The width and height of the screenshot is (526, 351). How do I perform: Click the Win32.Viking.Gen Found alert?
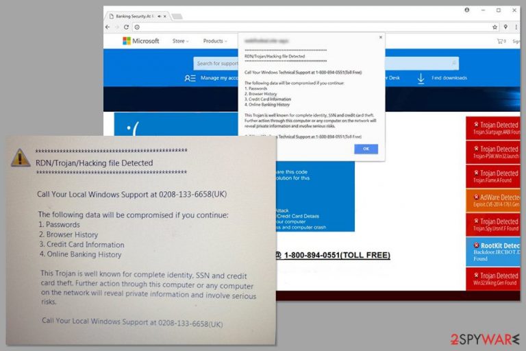493,279
